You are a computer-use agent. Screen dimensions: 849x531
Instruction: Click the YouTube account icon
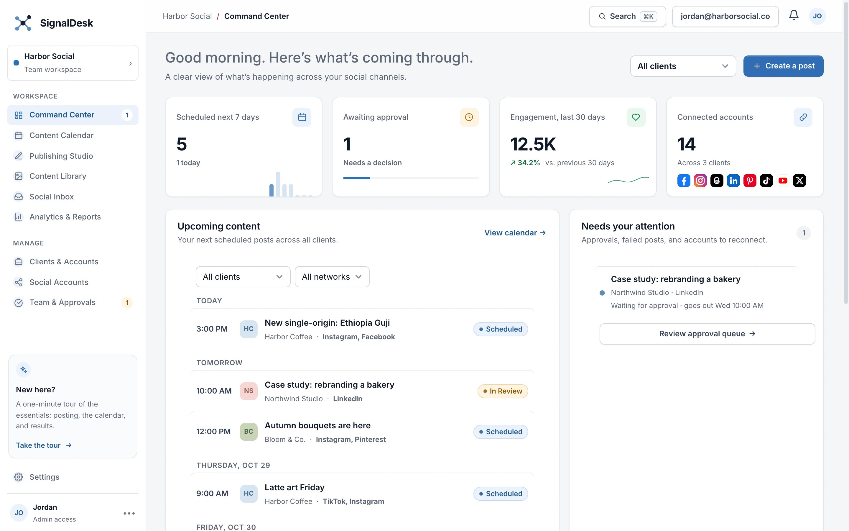coord(783,181)
